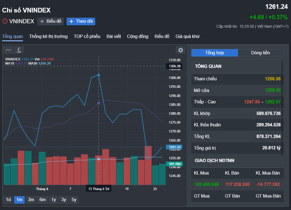The width and height of the screenshot is (291, 210).
Task: Click the tallest red volume bar
Action: tap(148, 165)
